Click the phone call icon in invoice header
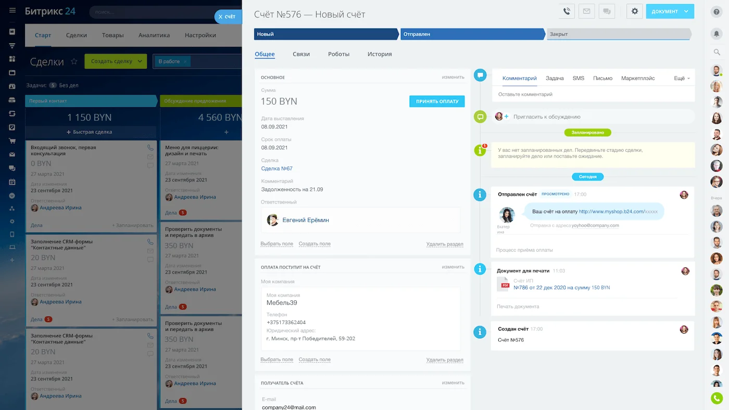 567,11
